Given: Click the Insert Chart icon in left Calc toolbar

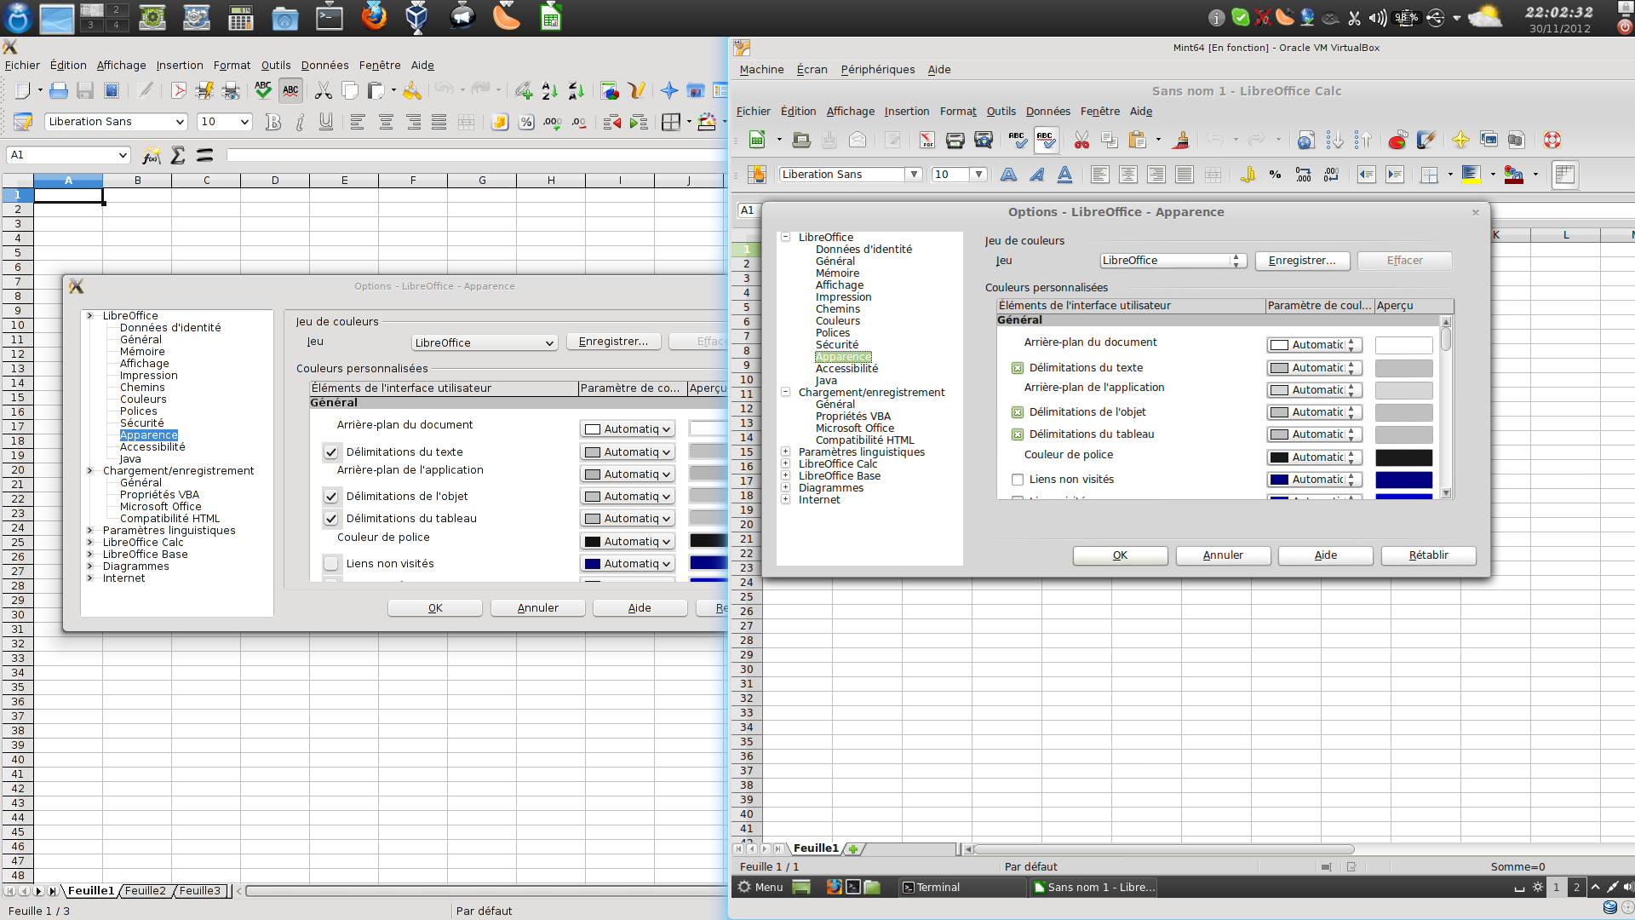Looking at the screenshot, I should [610, 90].
